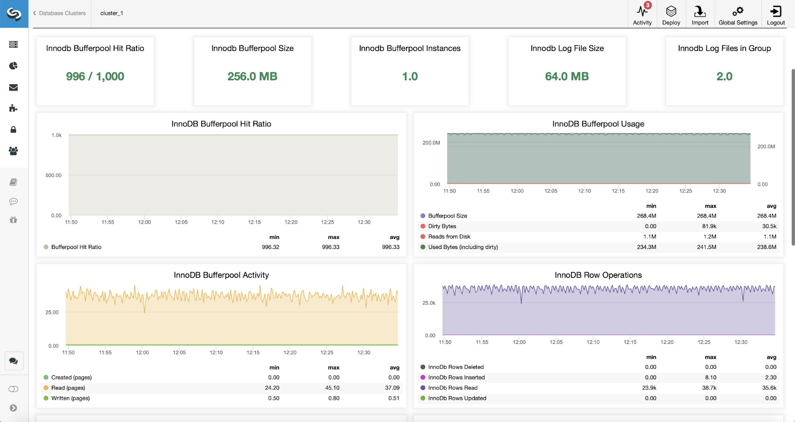Open Global Settings

738,13
